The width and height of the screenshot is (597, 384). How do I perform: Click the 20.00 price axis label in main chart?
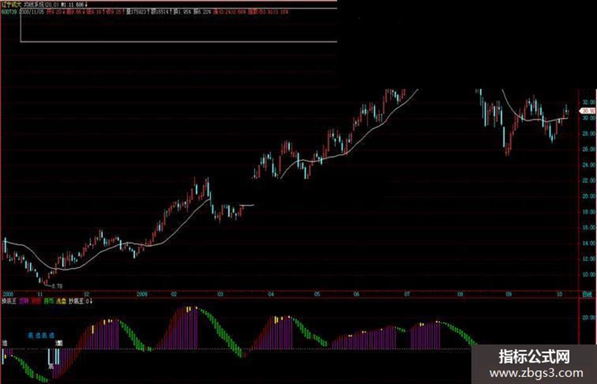(588, 196)
